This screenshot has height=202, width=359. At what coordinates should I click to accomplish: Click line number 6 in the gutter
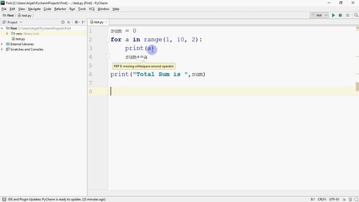tap(91, 74)
